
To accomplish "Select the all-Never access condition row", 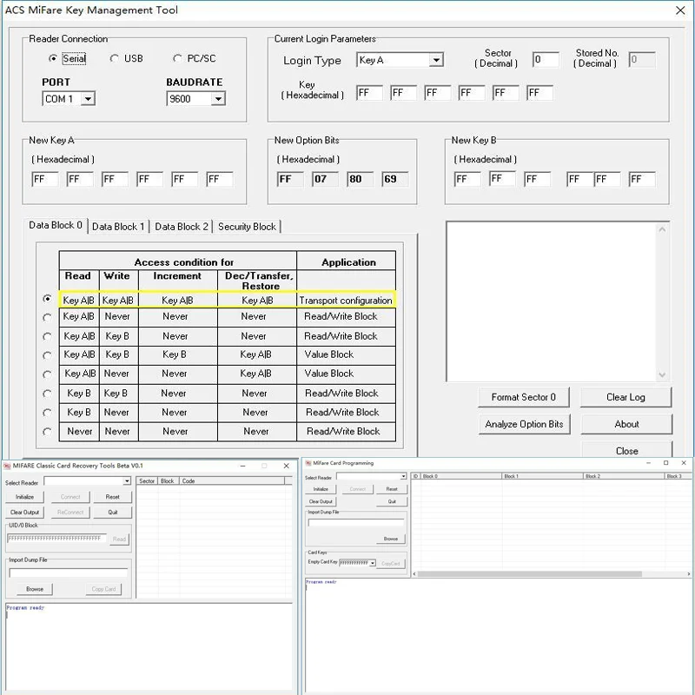I will 47,431.
